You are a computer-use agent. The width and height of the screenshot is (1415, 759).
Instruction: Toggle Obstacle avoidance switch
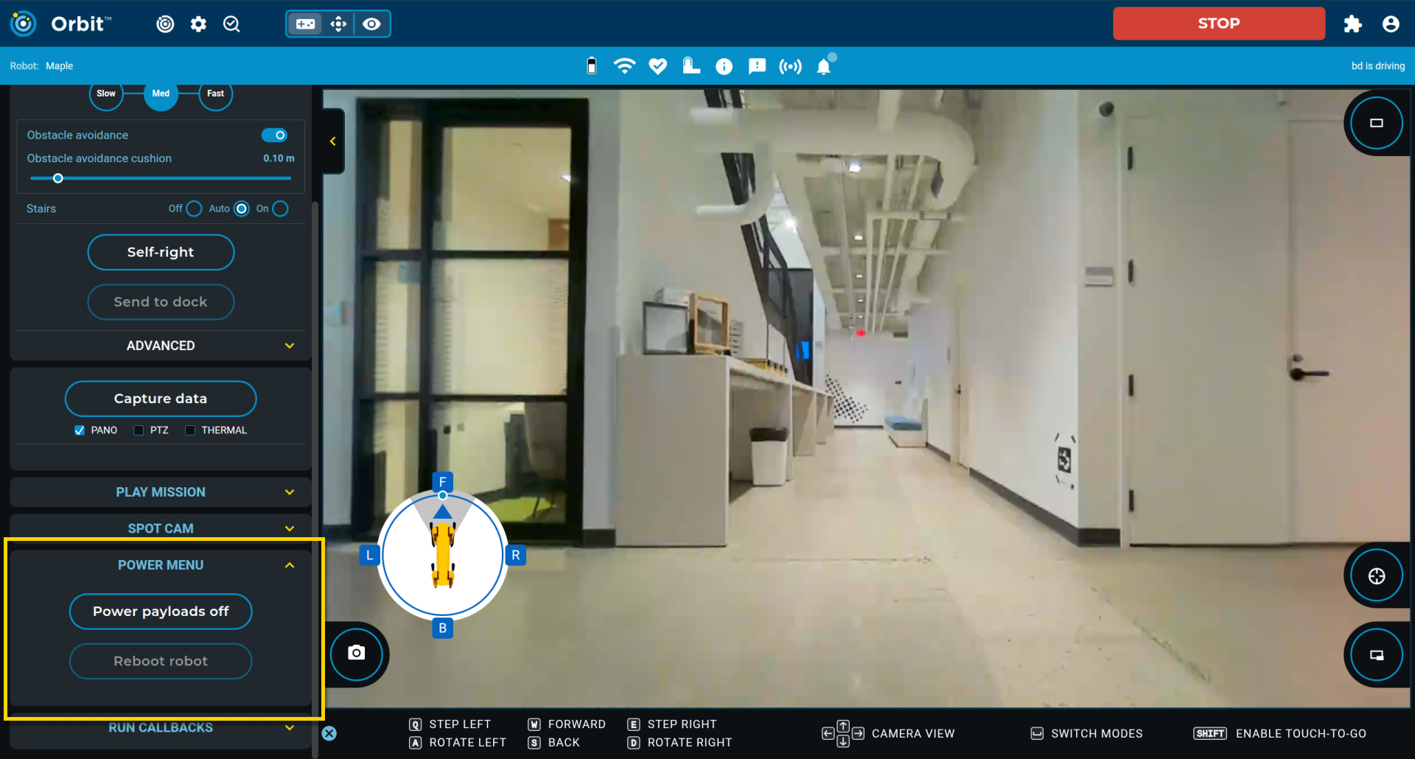(274, 135)
